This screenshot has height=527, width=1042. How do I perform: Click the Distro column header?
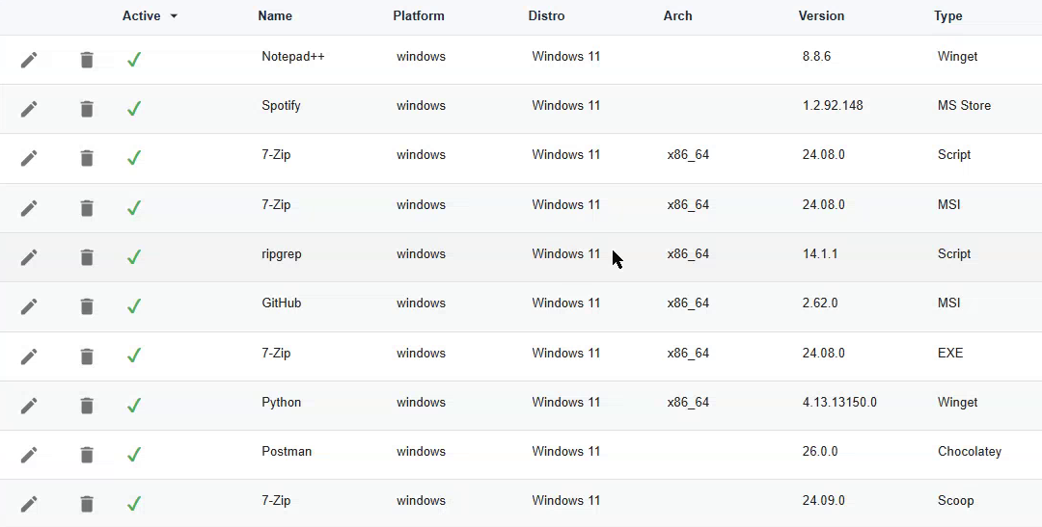546,16
